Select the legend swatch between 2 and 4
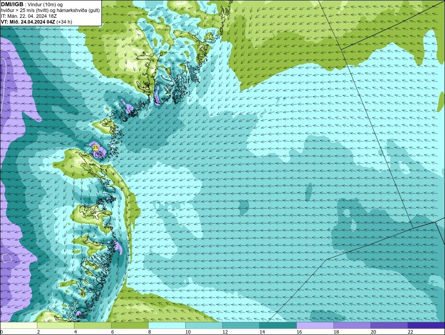 56,325
